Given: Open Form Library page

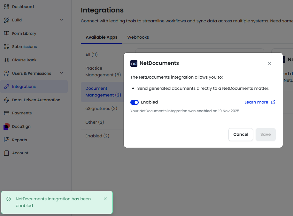Looking at the screenshot, I should coord(24,34).
